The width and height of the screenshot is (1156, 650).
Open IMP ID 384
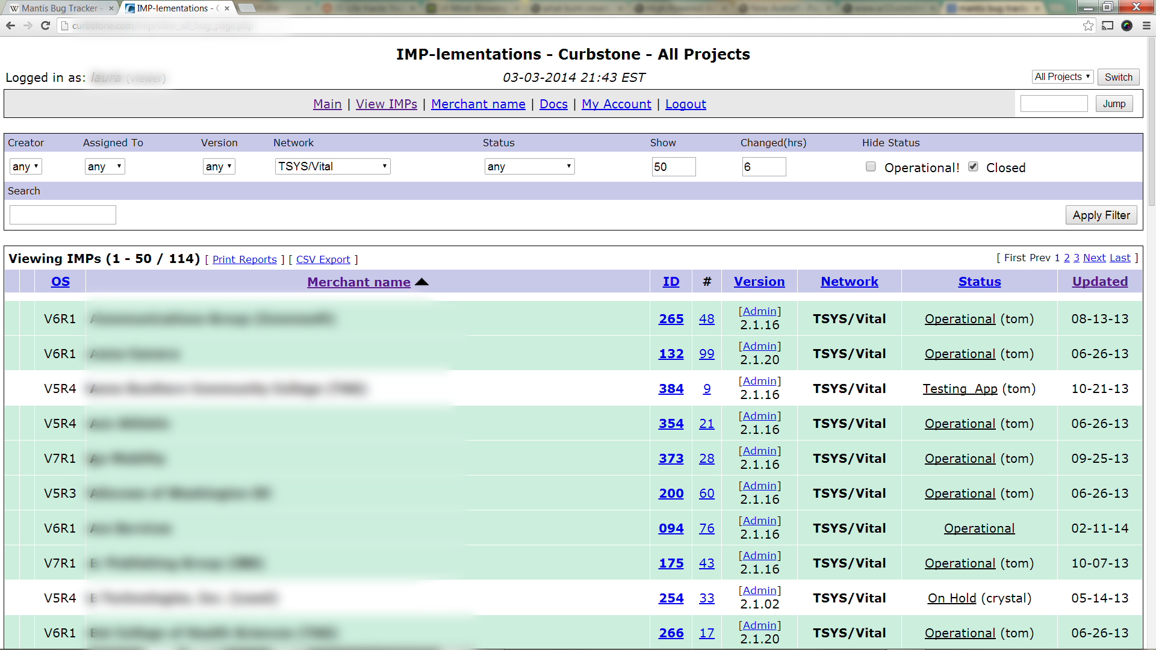[671, 389]
